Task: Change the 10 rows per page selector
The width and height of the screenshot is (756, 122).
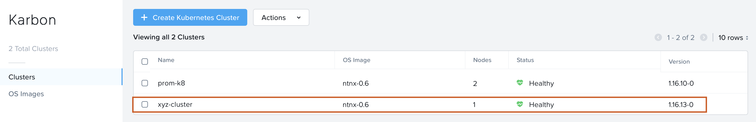Action: (733, 38)
